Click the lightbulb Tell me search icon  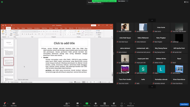(x=76, y=28)
